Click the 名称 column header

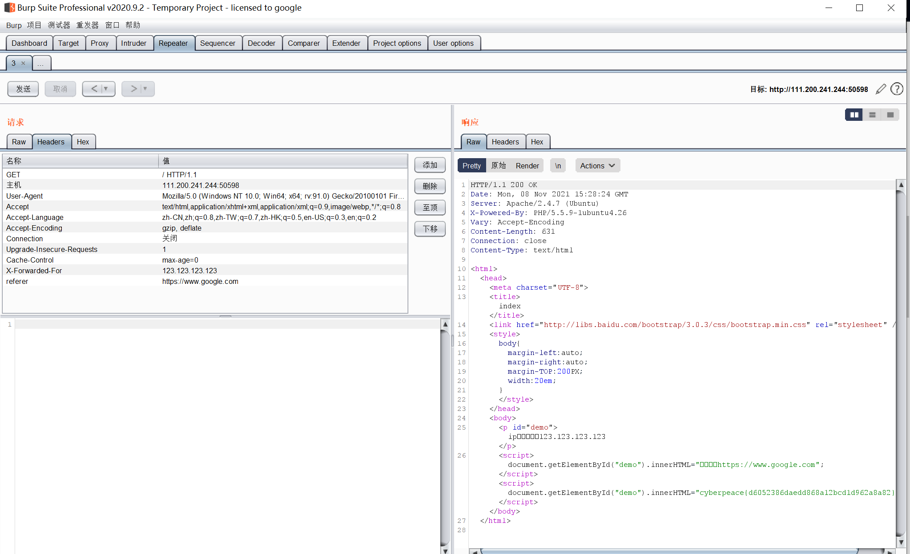point(81,161)
